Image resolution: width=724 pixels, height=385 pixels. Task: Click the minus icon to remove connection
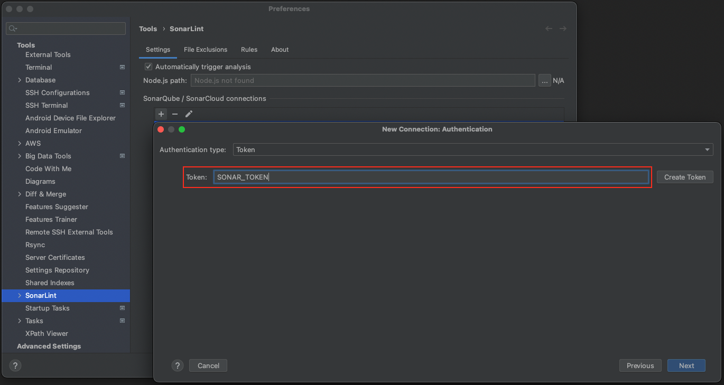(x=175, y=114)
